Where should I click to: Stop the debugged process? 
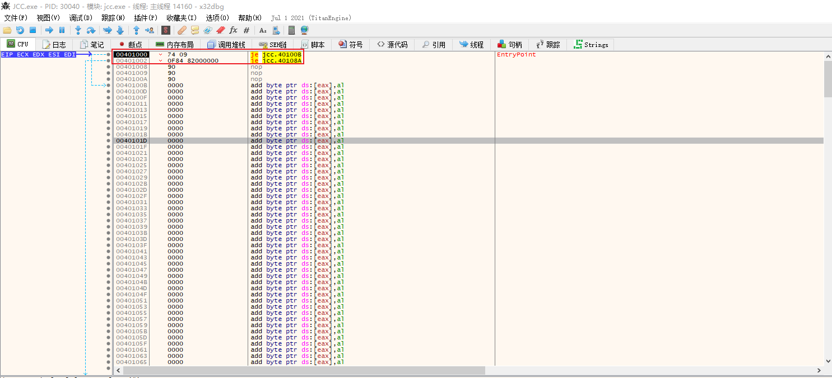tap(32, 30)
